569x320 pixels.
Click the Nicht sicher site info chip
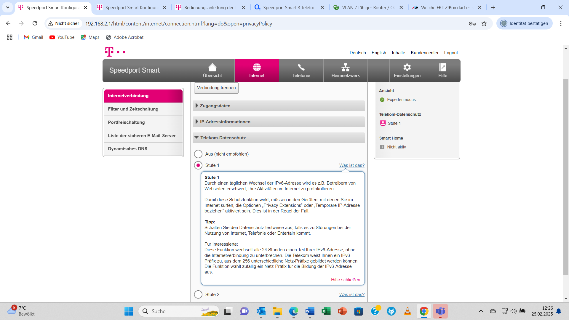point(64,23)
